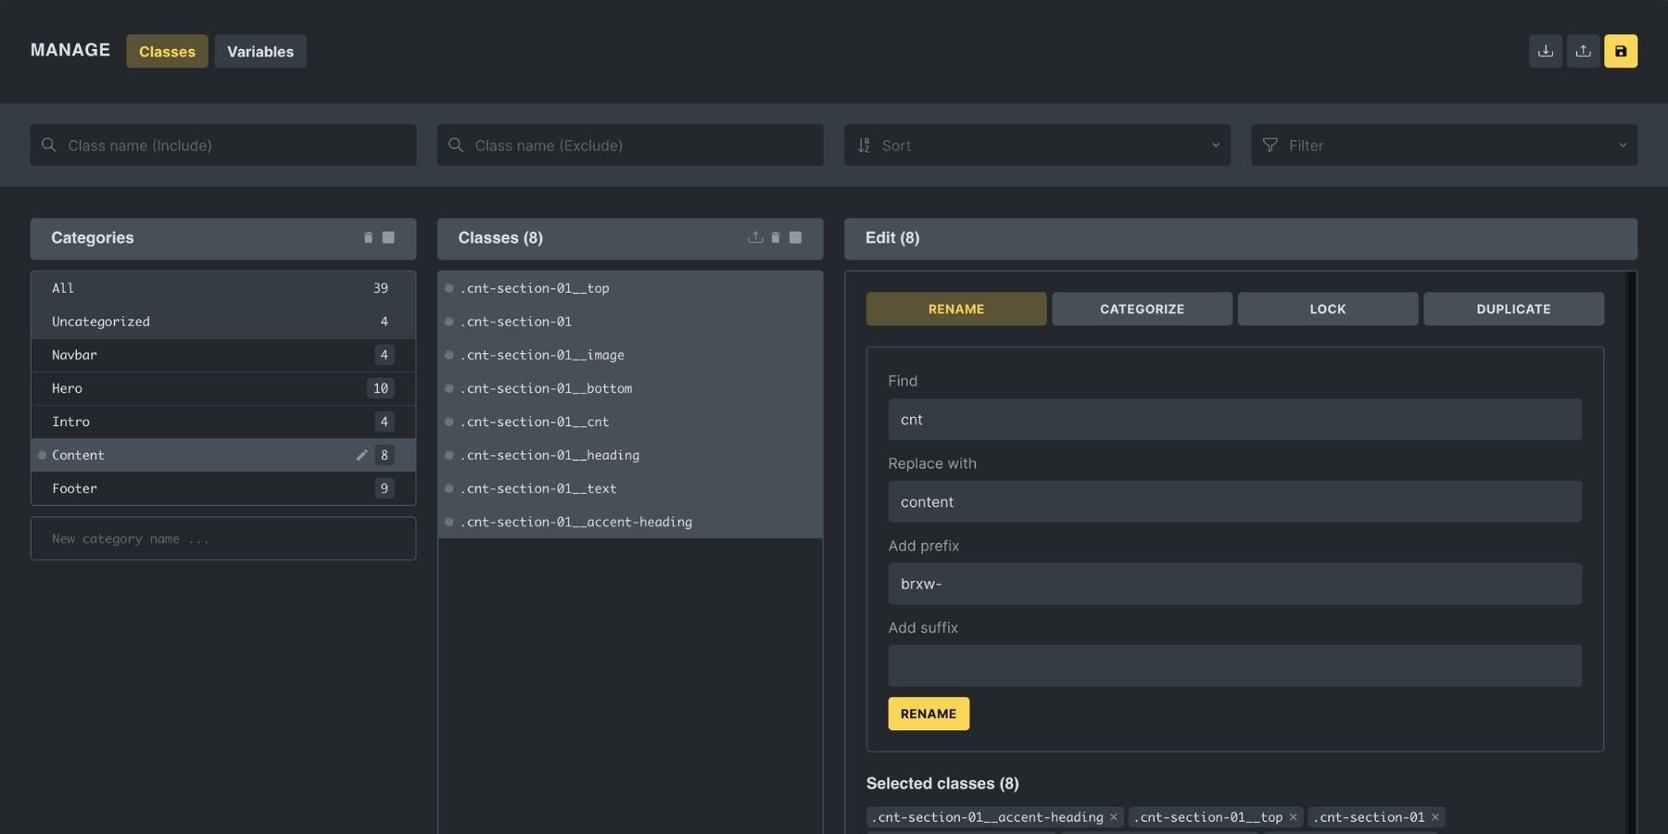1668x834 pixels.
Task: Select the Navbar category
Action: click(222, 355)
